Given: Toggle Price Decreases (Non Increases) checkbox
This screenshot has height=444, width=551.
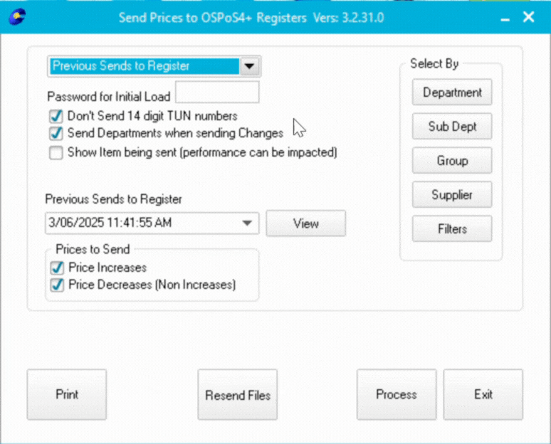Looking at the screenshot, I should tap(56, 285).
